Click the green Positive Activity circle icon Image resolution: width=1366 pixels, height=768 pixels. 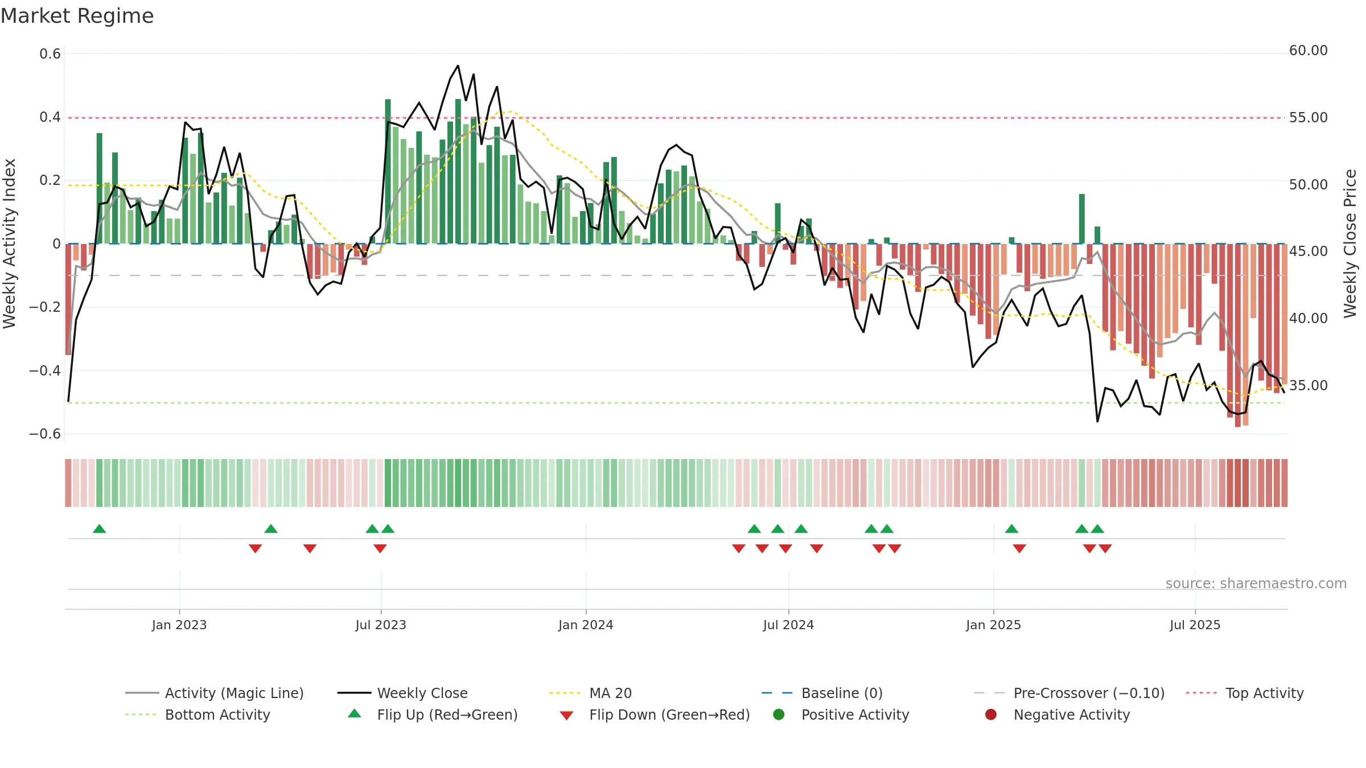(779, 715)
